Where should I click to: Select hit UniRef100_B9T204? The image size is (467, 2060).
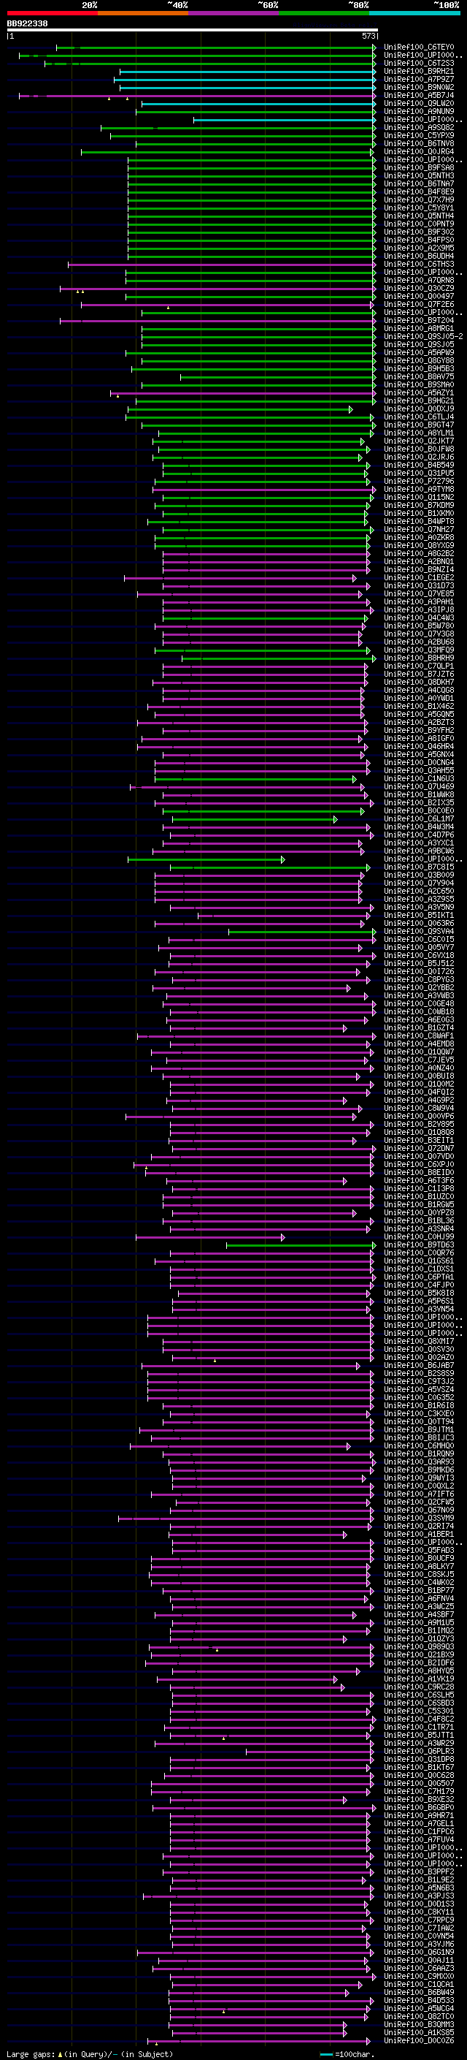419,321
